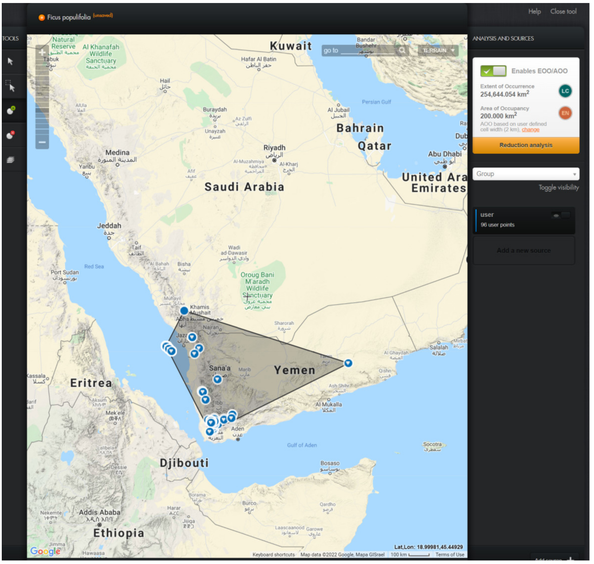Image resolution: width=594 pixels, height=564 pixels.
Task: Zoom in with the plus button
Action: [42, 52]
